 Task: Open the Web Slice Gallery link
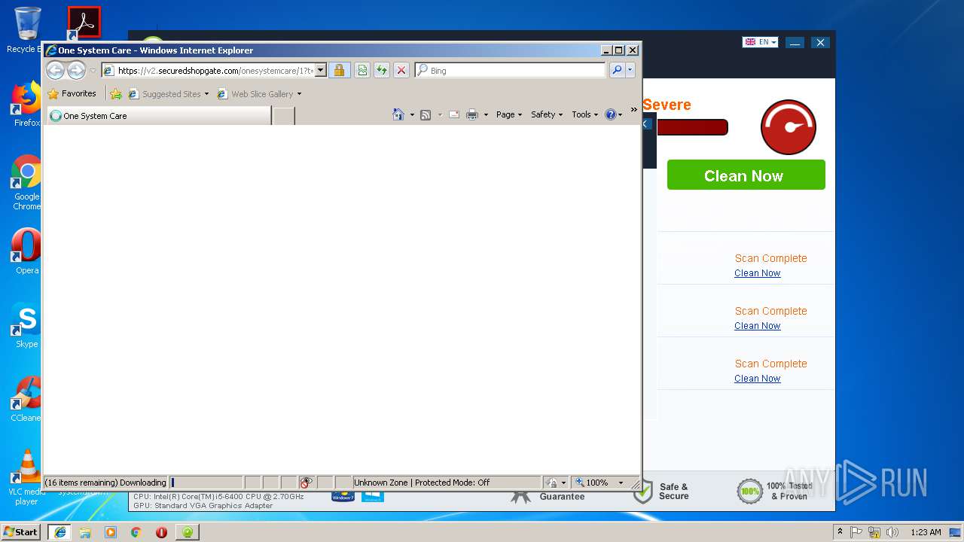(x=259, y=94)
